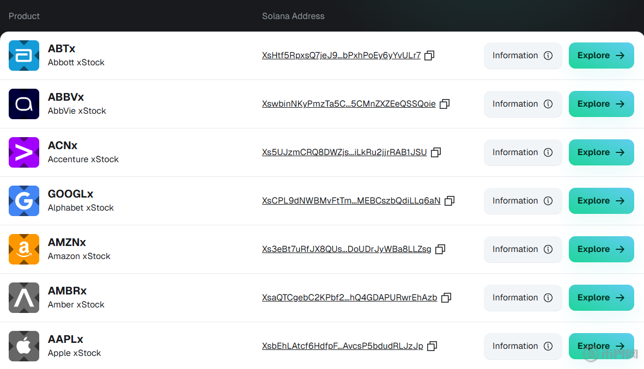
Task: Copy the ABBVx address icon
Action: [445, 104]
